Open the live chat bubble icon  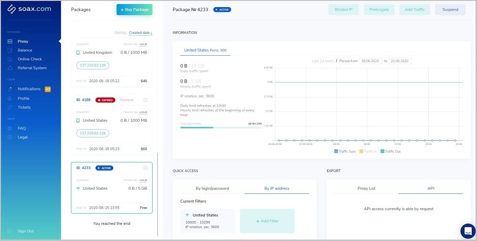pyautogui.click(x=467, y=231)
